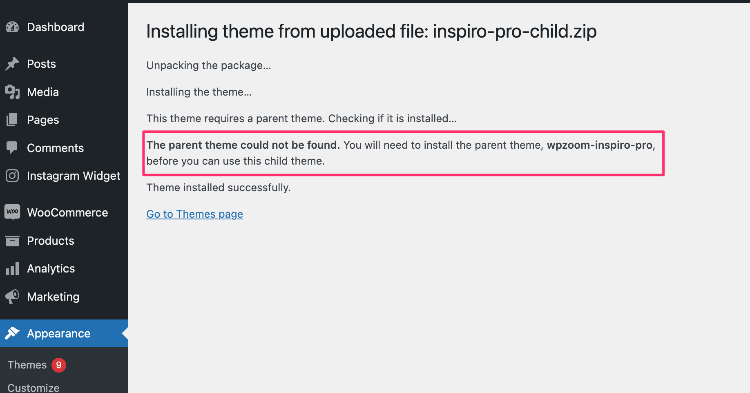Open the Customize submenu item

[x=33, y=387]
